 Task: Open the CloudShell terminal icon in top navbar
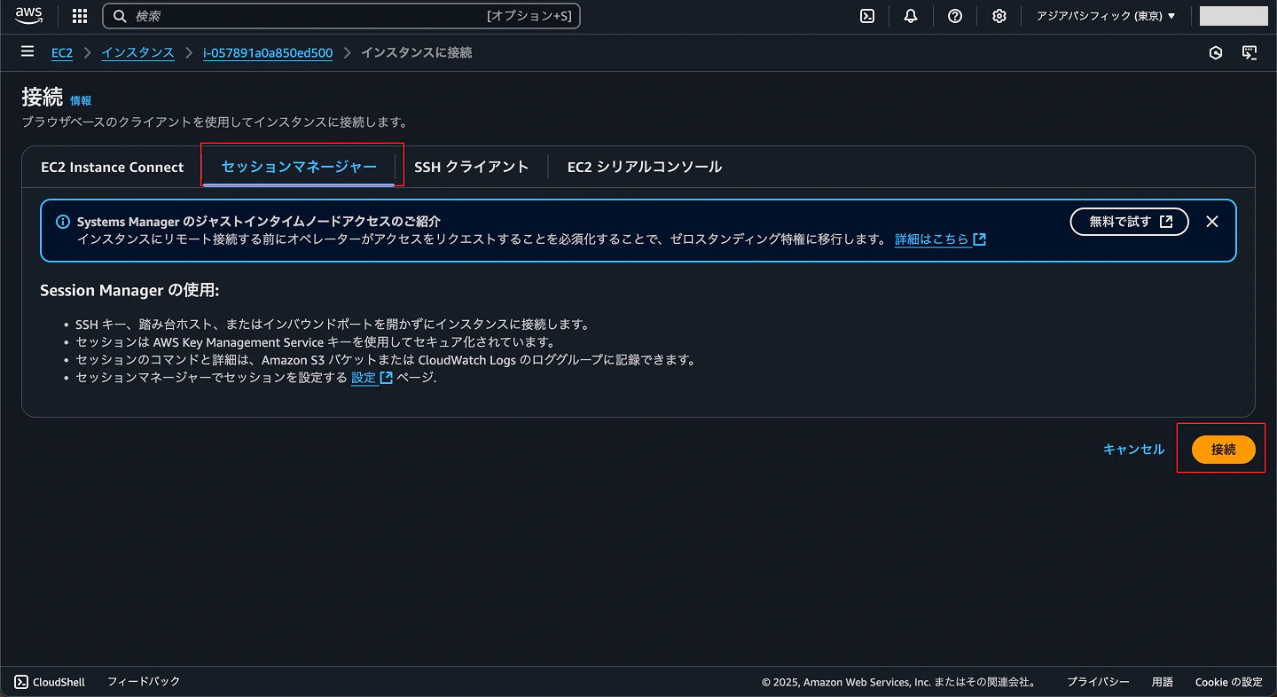click(x=867, y=15)
